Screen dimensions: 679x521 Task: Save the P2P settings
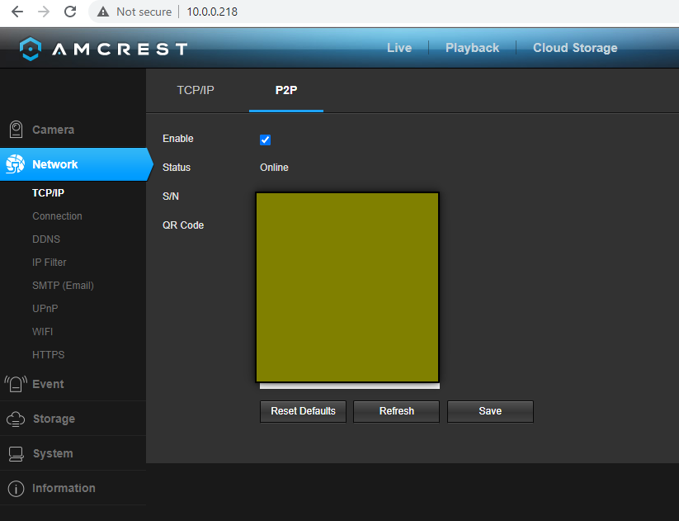point(490,411)
